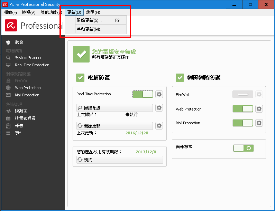Click the expiry date 2017/12/8

[146, 152]
